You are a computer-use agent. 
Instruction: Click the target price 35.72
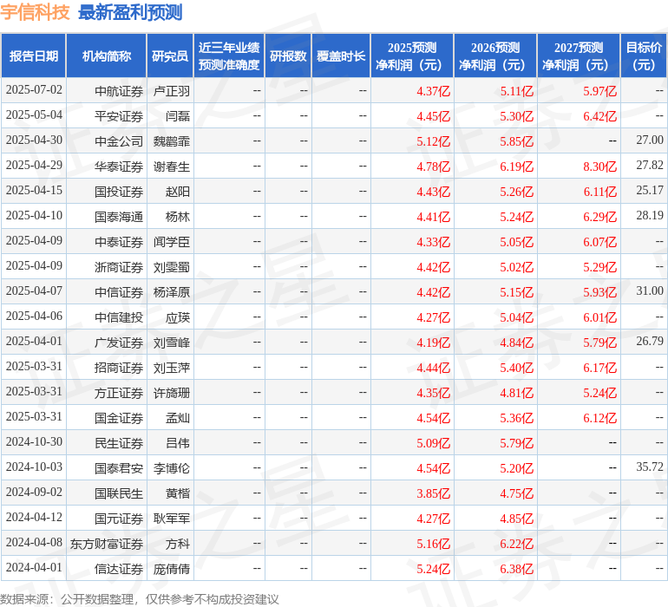[x=650, y=467]
